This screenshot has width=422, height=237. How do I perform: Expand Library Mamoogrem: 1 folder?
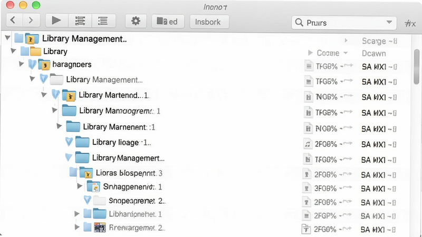coord(55,110)
